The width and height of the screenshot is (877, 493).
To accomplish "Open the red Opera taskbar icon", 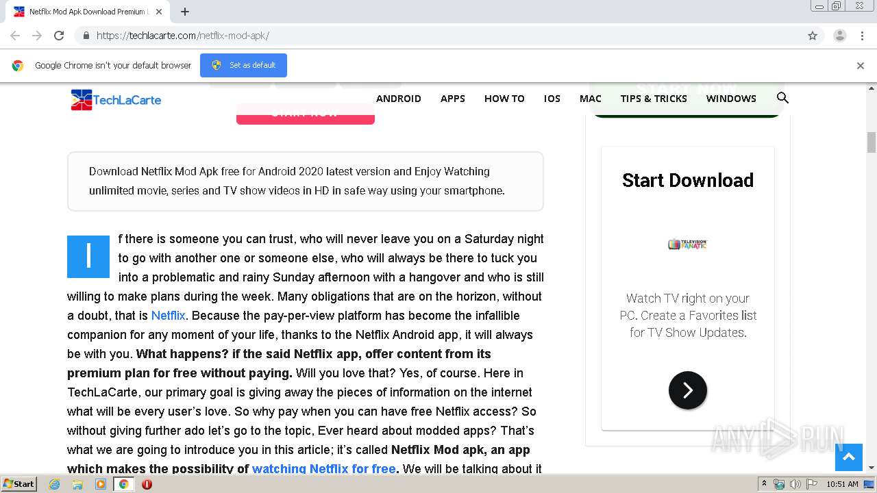I will [147, 484].
